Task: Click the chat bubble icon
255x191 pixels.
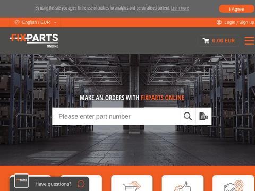Action: pyautogui.click(x=81, y=184)
